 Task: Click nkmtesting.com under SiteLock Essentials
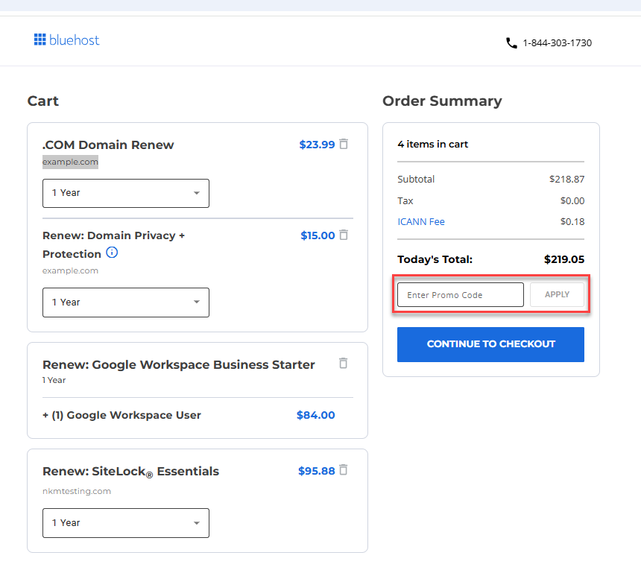77,491
